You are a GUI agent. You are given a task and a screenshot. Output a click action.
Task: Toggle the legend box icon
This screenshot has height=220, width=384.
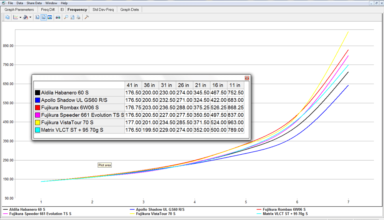(x=50, y=17)
